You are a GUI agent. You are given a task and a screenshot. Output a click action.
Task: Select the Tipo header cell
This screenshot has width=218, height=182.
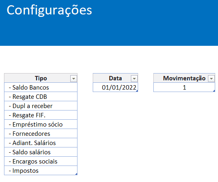click(41, 78)
